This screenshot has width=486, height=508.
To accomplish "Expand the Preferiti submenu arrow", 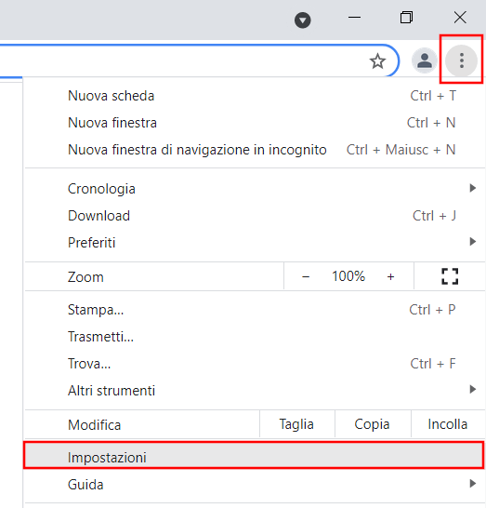I will (473, 241).
